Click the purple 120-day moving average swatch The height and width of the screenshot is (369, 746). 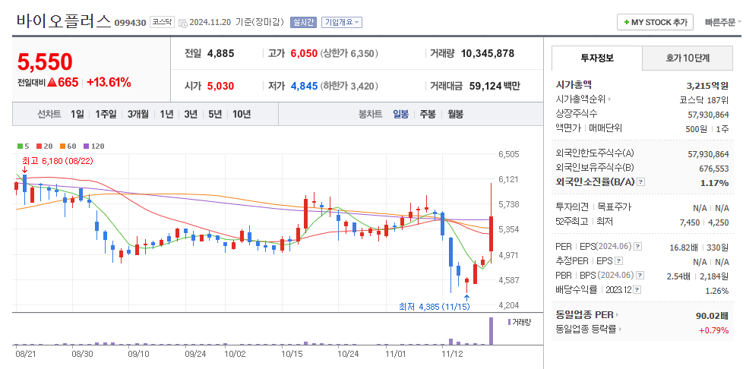86,147
